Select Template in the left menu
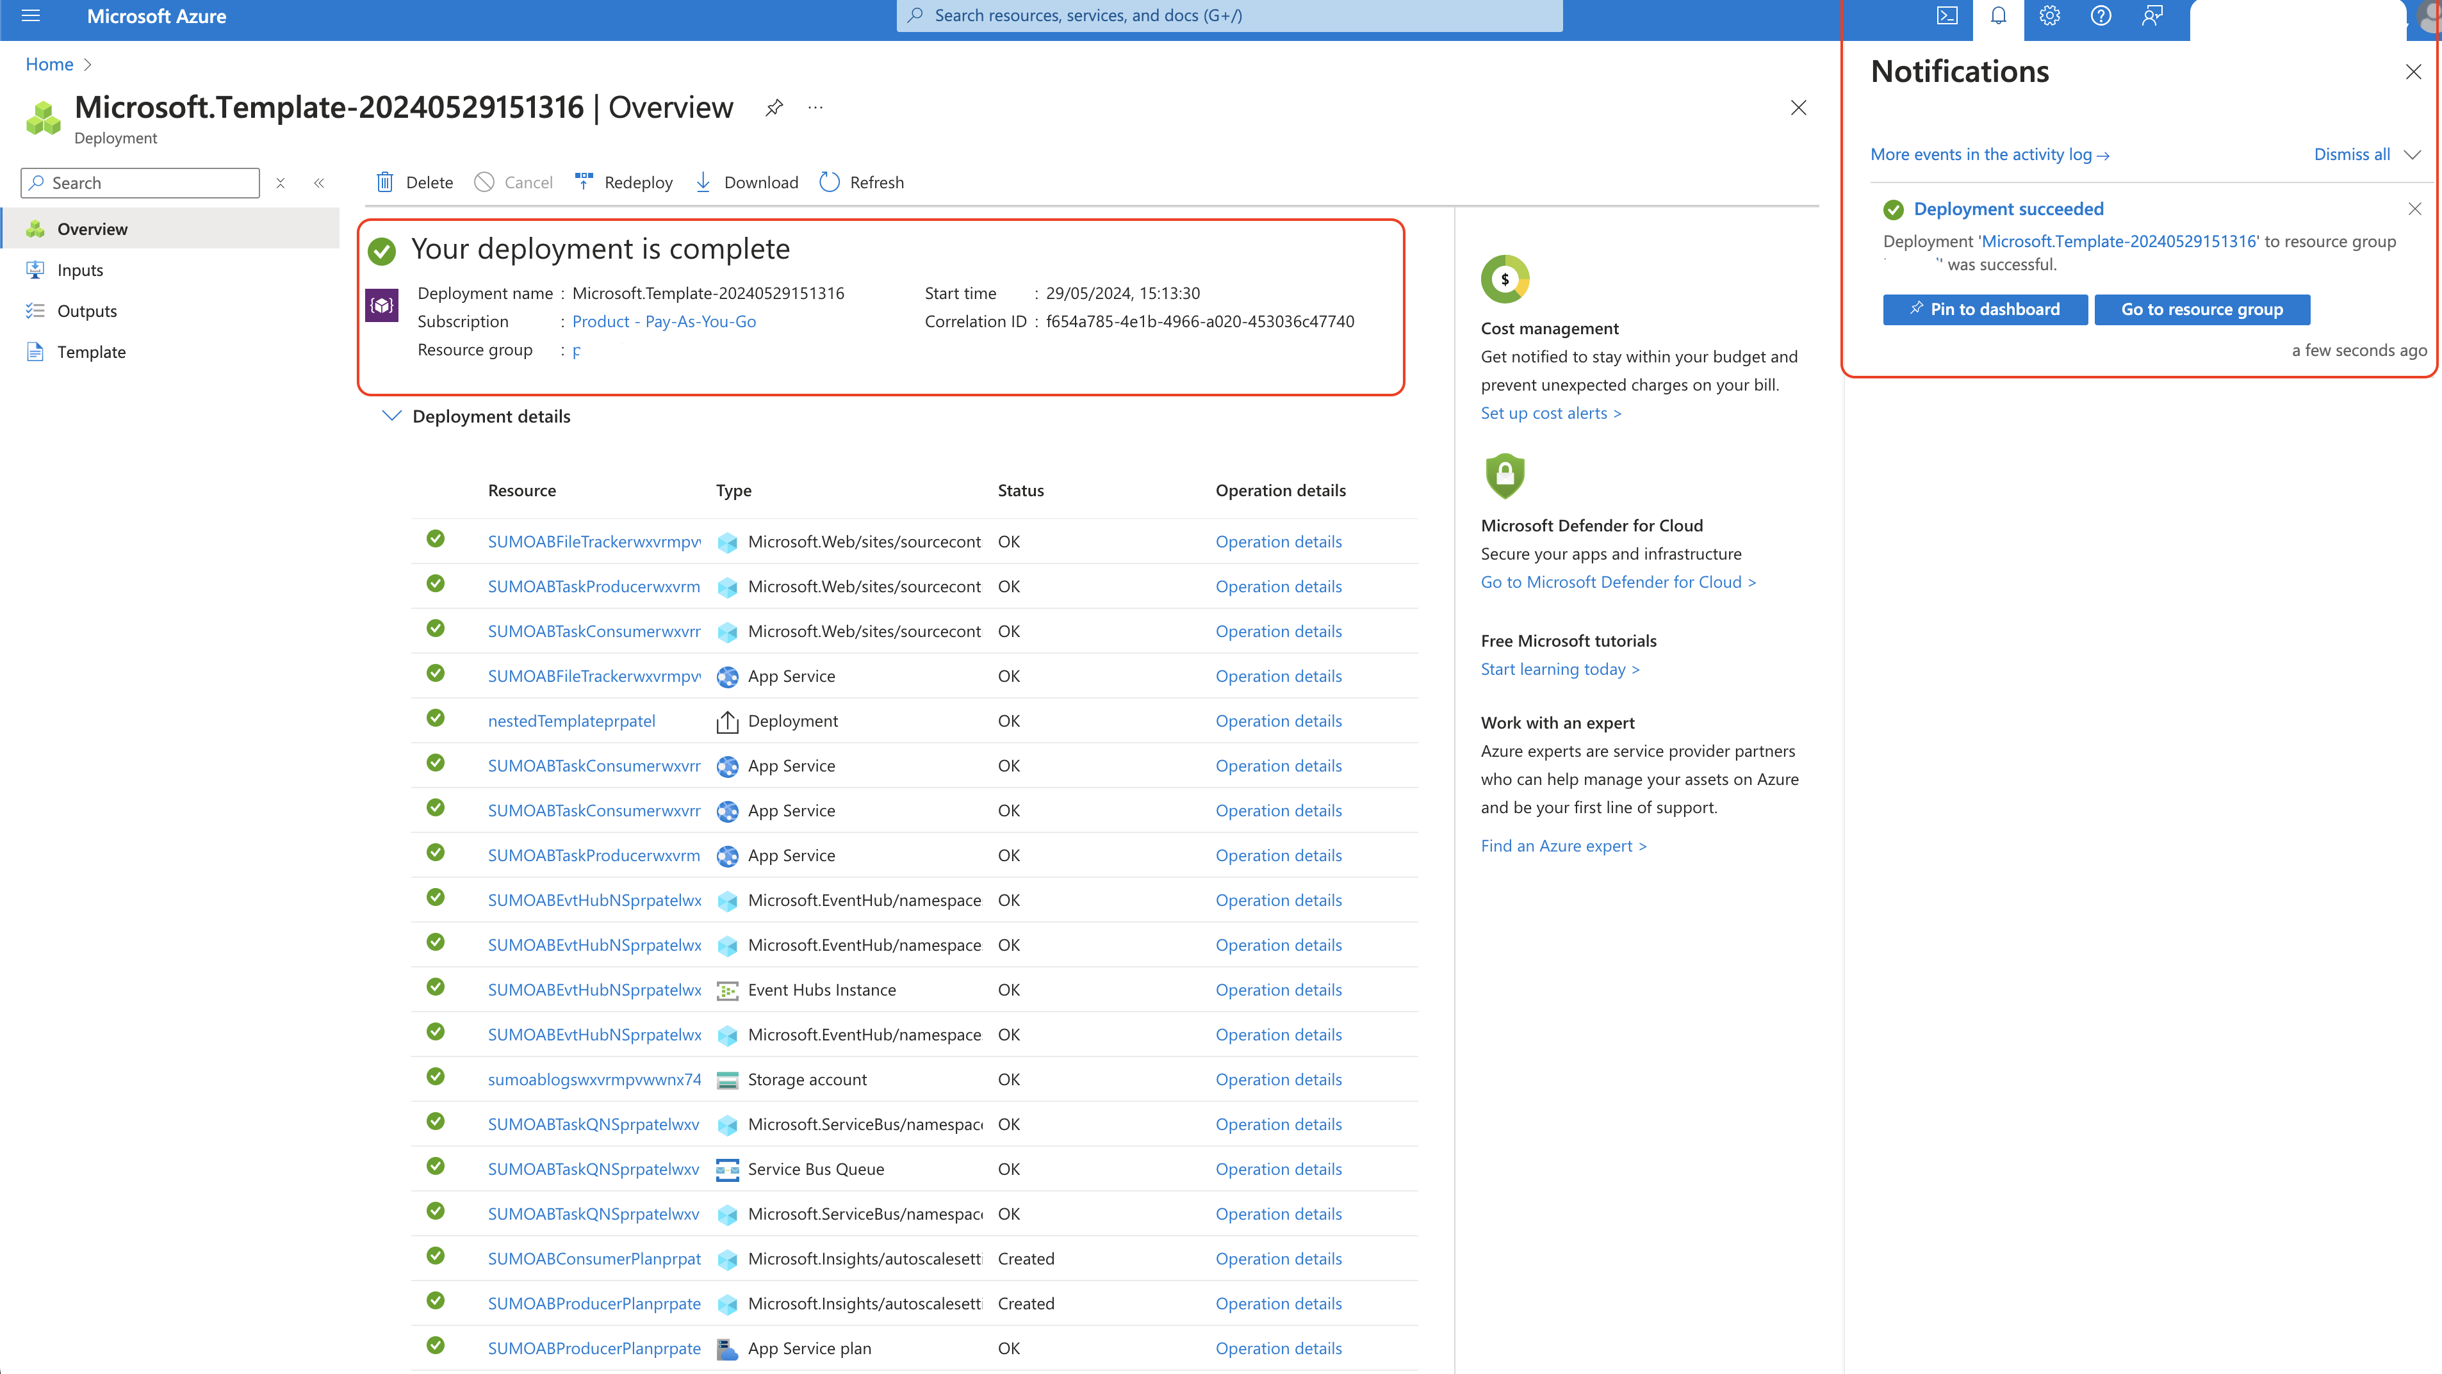The width and height of the screenshot is (2442, 1374). coord(91,352)
